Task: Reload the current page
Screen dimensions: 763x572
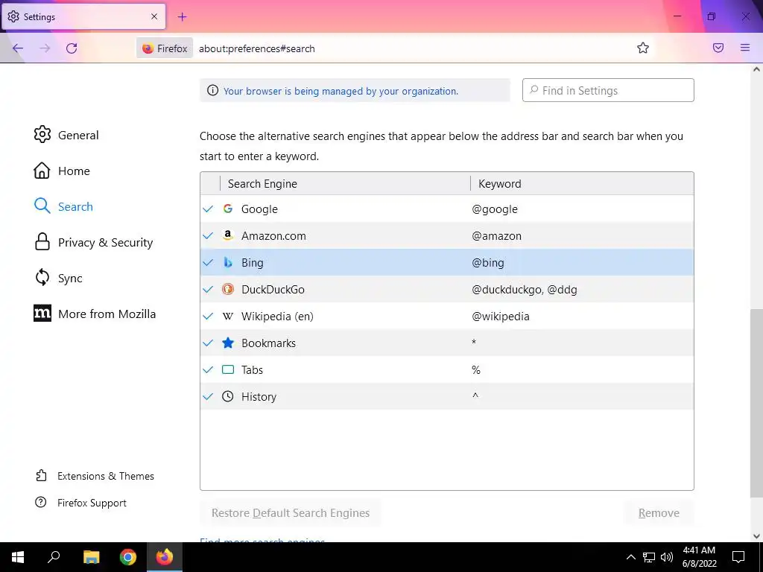Action: 72,48
